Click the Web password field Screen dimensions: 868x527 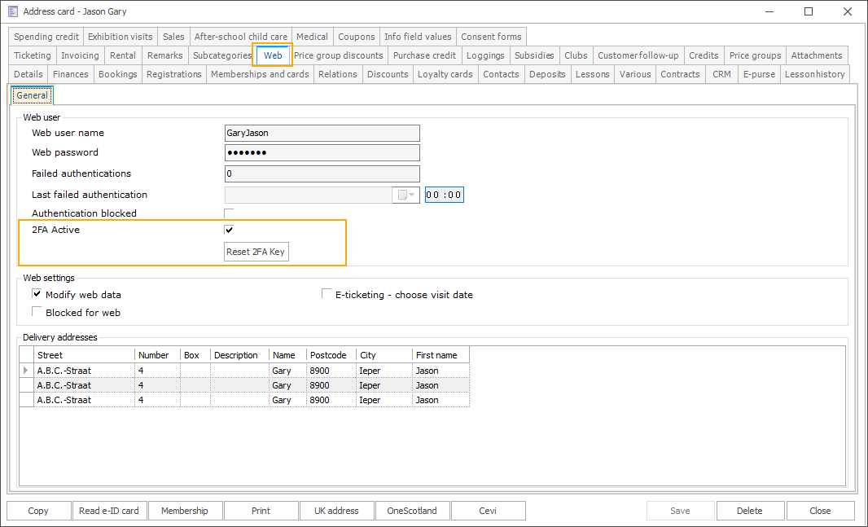click(322, 153)
